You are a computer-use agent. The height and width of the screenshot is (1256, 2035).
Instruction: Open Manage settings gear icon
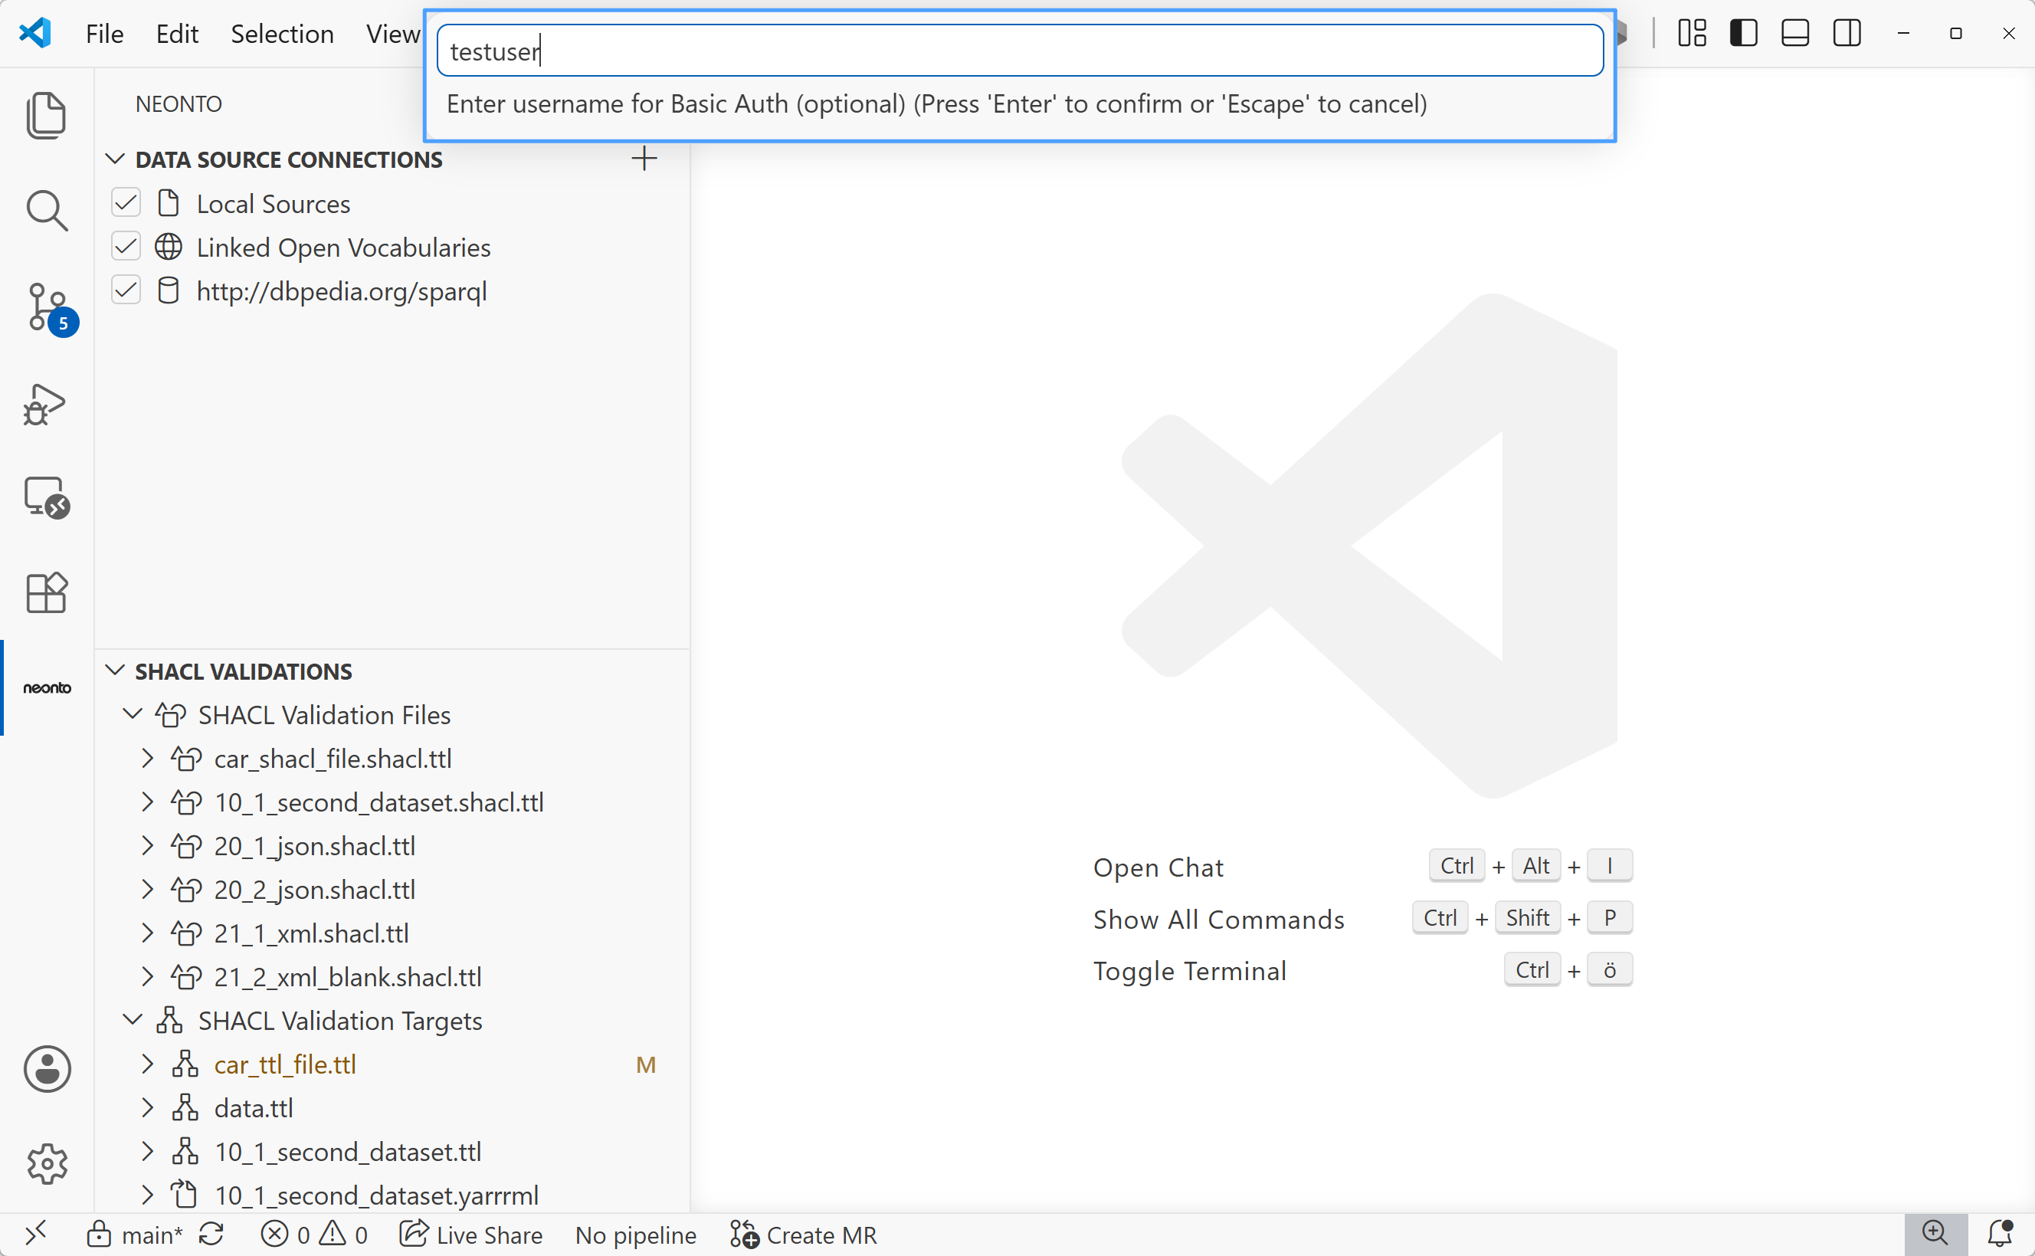tap(47, 1164)
